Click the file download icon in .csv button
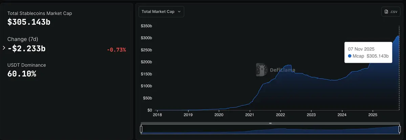 [386, 11]
